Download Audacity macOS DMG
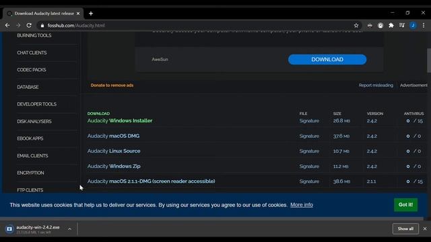The height and width of the screenshot is (242, 431). pyautogui.click(x=113, y=136)
